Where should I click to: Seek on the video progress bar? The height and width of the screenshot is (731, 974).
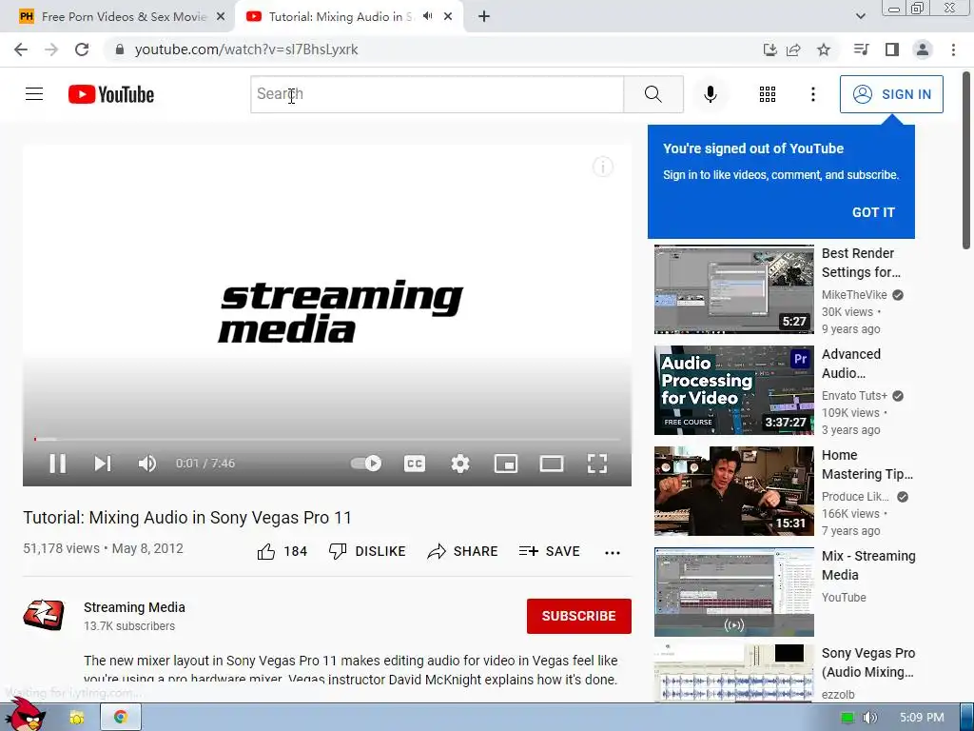point(327,440)
